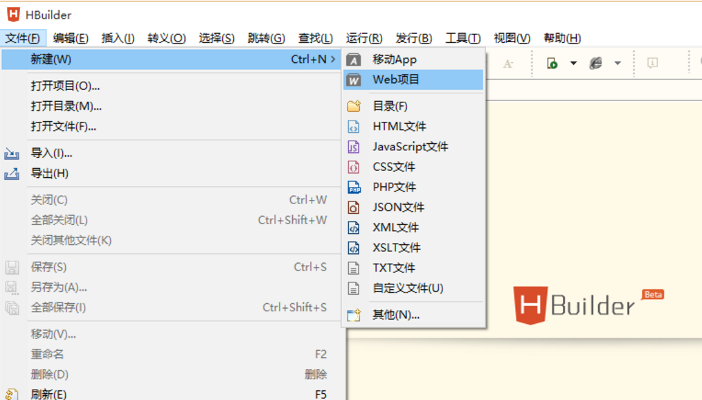702x400 pixels.
Task: Expand dropdown arrow beside run icon
Action: (573, 63)
